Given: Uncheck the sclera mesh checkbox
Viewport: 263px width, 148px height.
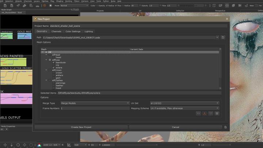Looking at the screenshot, I should tap(54, 68).
